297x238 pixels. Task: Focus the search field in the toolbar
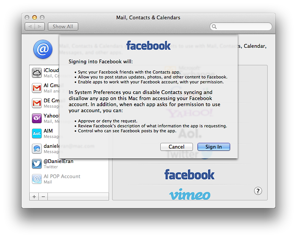tap(241, 27)
